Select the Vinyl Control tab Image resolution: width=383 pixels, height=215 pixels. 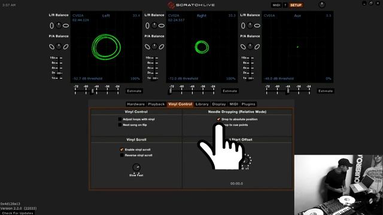[x=180, y=104]
